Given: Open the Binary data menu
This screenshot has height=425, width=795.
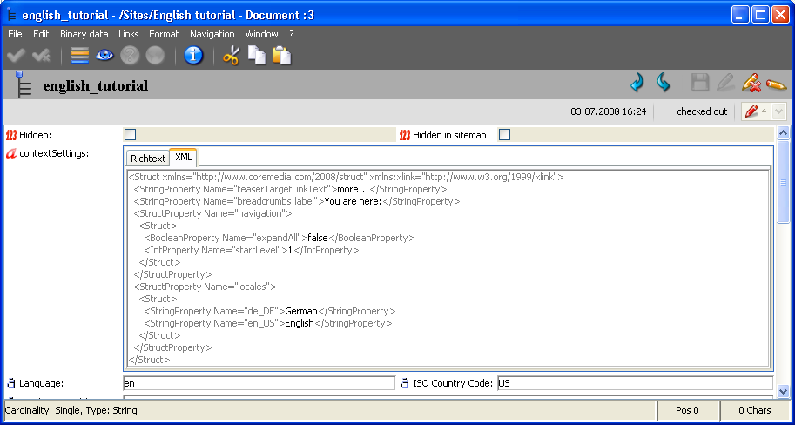Looking at the screenshot, I should (x=84, y=34).
